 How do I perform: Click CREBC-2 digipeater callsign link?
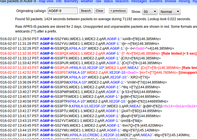pyautogui.click(x=94, y=135)
